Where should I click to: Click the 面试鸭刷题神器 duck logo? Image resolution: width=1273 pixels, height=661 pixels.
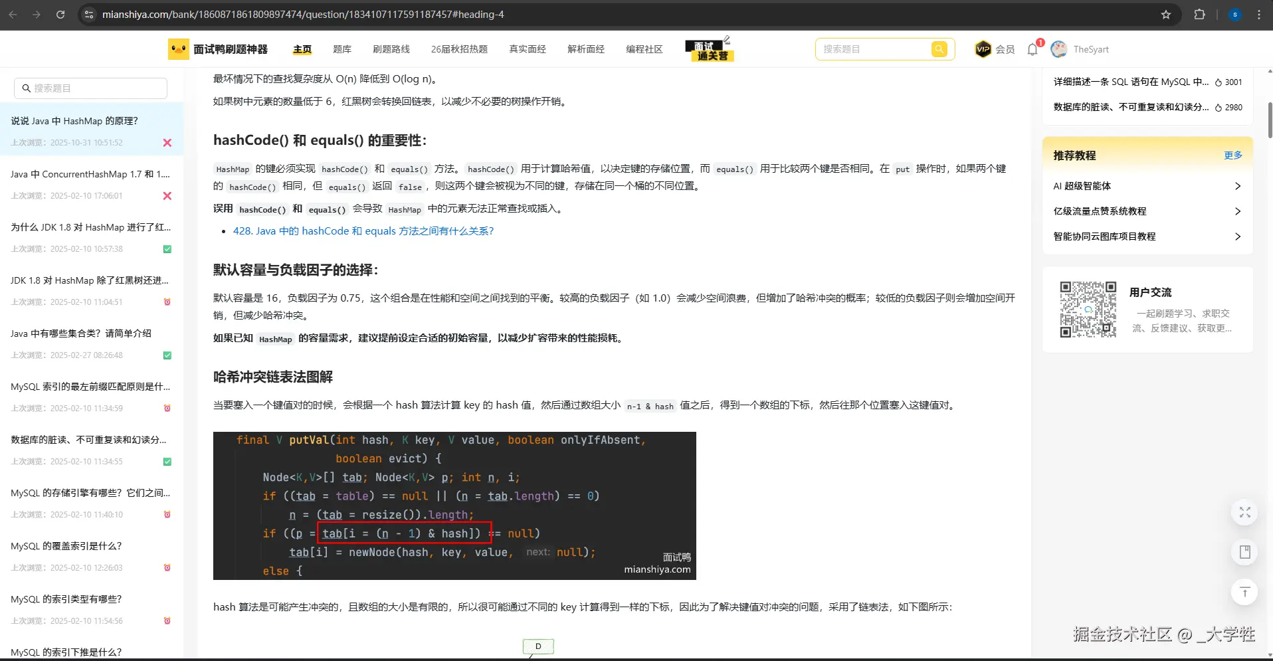(x=177, y=48)
